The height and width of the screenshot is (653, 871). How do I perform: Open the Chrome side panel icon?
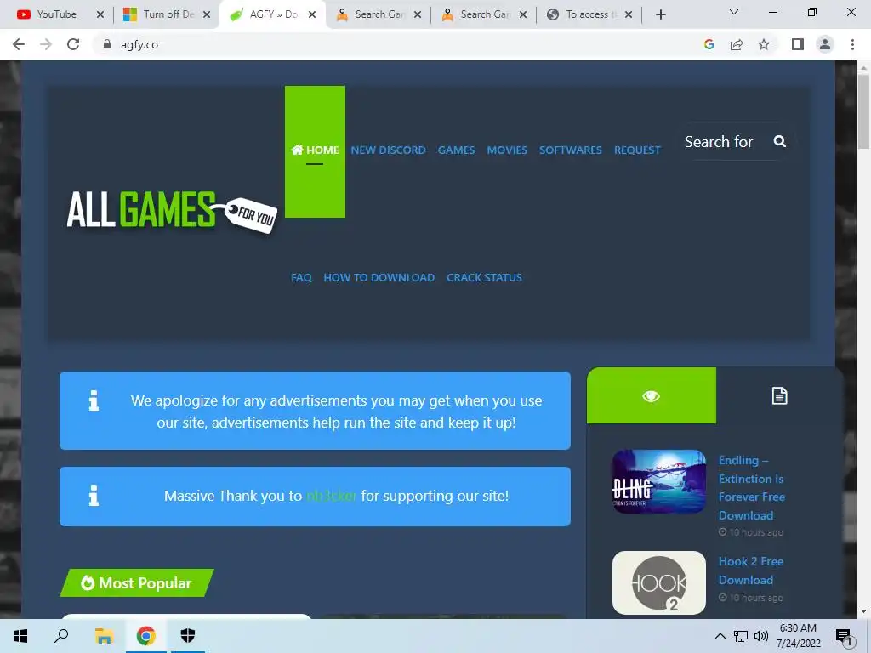(798, 44)
